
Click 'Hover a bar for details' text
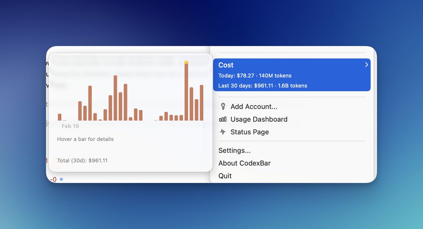coord(85,139)
